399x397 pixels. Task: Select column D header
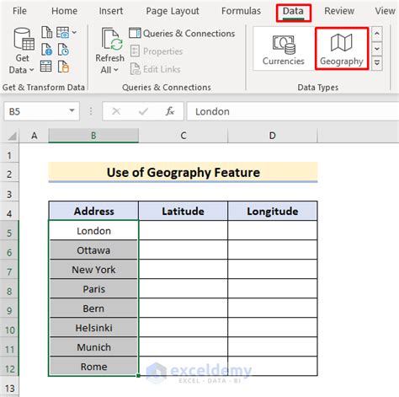click(x=273, y=136)
